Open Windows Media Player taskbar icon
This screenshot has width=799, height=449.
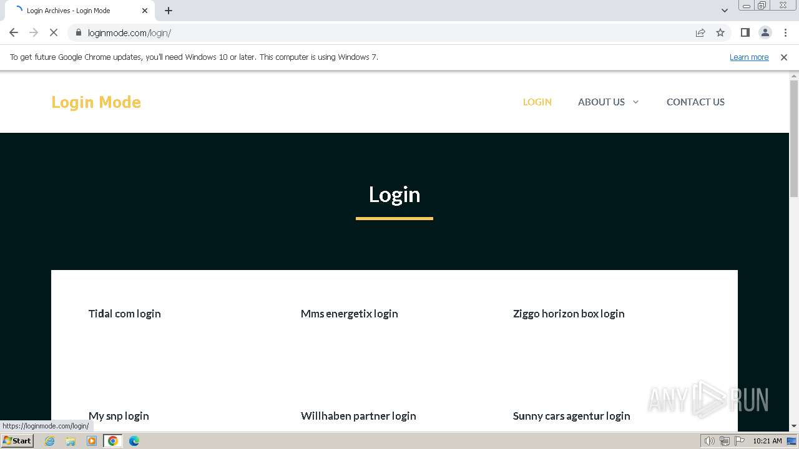point(92,441)
